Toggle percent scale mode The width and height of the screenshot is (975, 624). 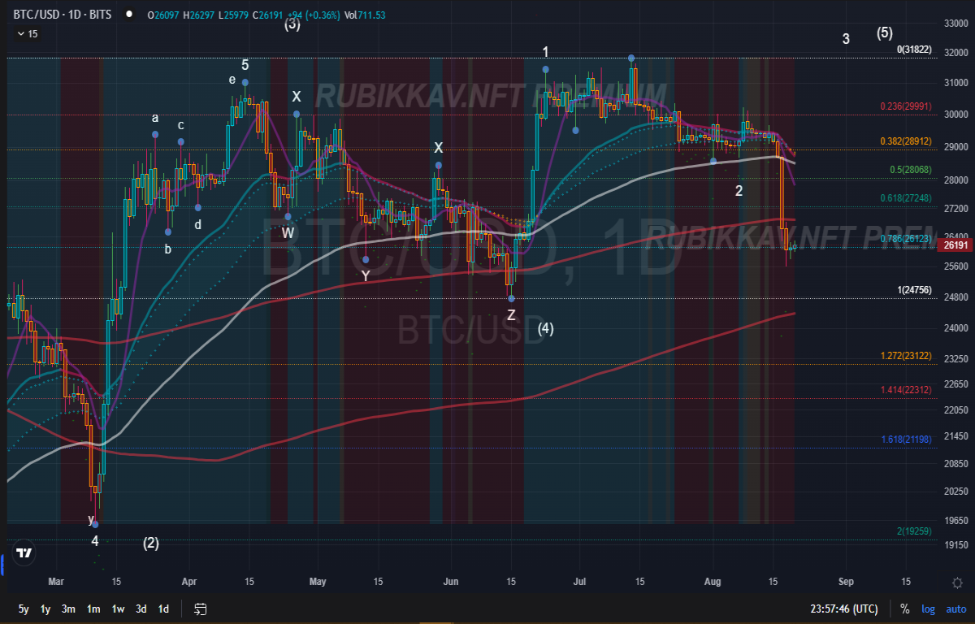pyautogui.click(x=904, y=609)
